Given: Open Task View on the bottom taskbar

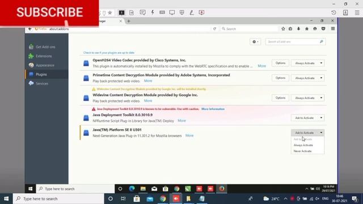Looking at the screenshot, I should [123, 199].
